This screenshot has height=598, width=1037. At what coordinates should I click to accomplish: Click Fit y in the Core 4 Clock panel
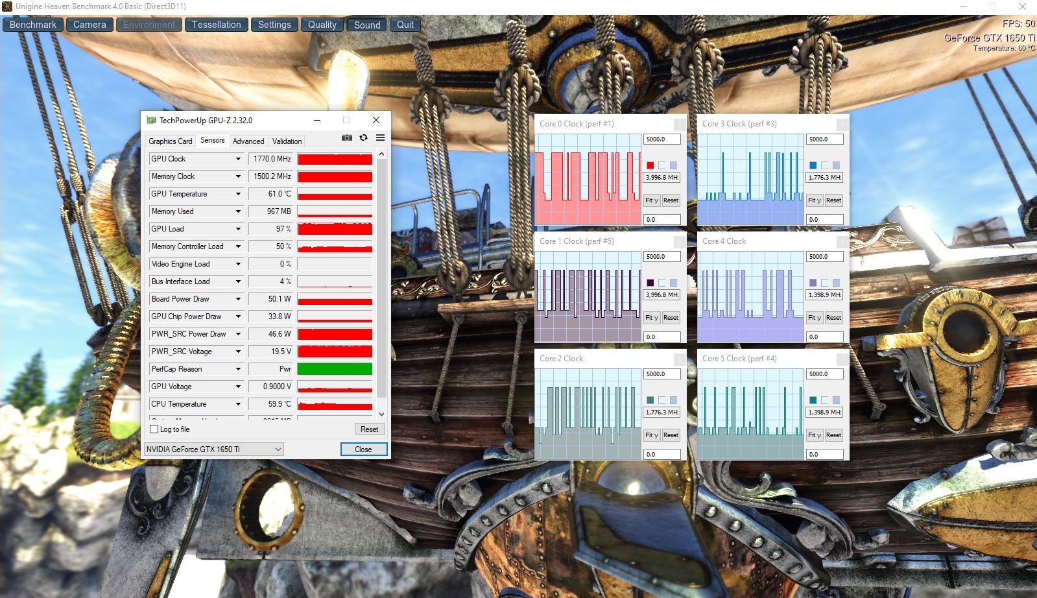point(815,318)
